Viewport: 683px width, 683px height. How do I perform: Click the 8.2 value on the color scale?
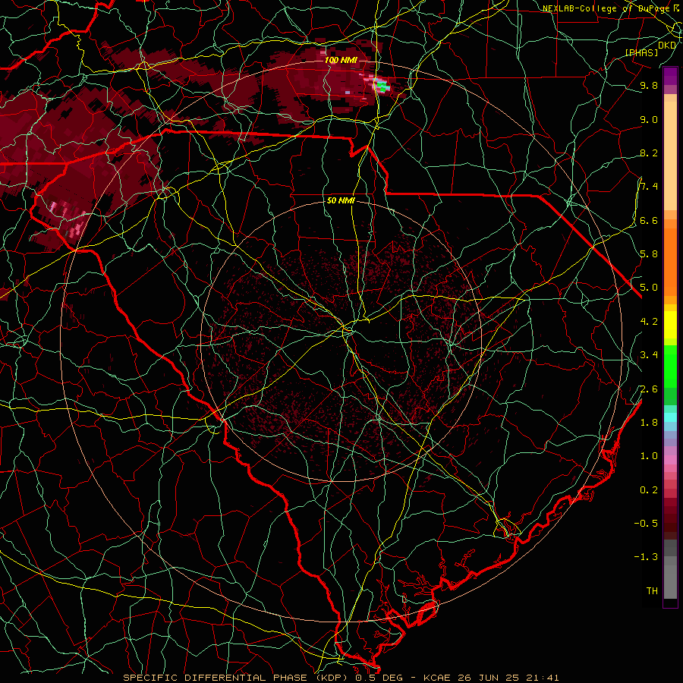point(649,153)
